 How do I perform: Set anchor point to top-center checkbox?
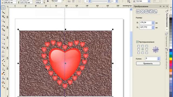pyautogui.click(x=143, y=46)
